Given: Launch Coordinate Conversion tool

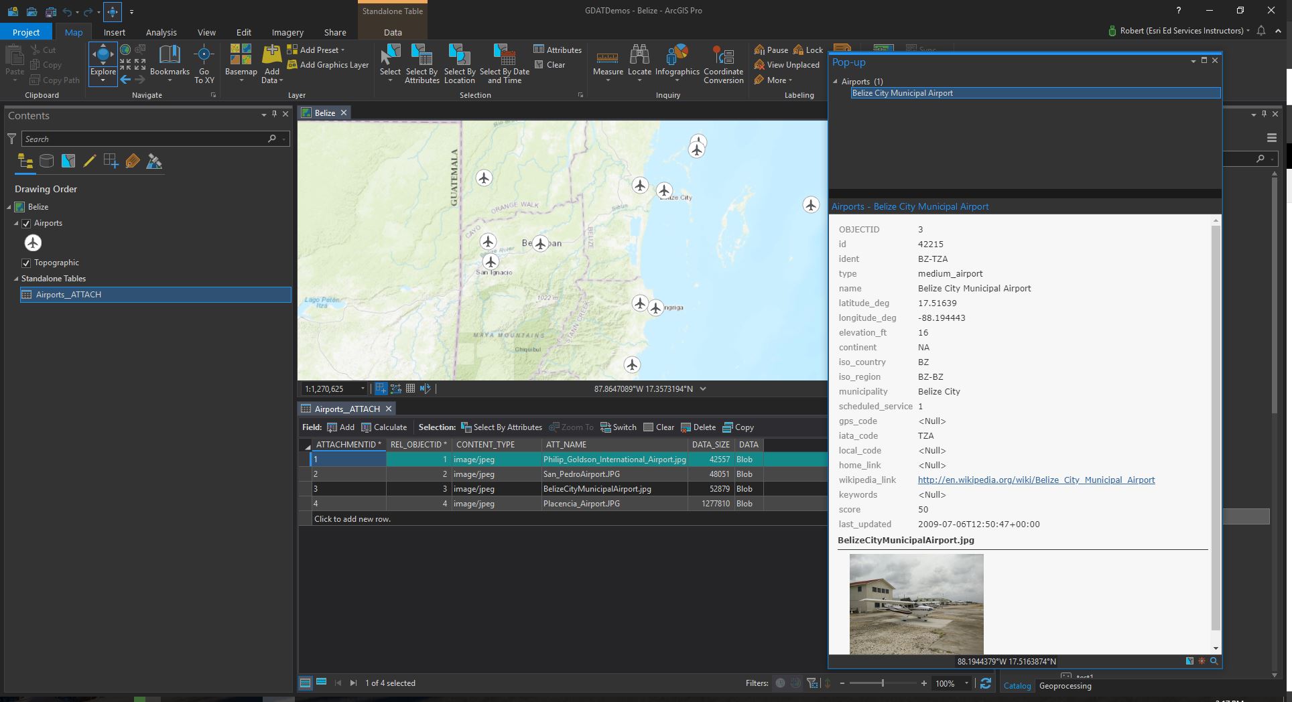Looking at the screenshot, I should tap(724, 64).
